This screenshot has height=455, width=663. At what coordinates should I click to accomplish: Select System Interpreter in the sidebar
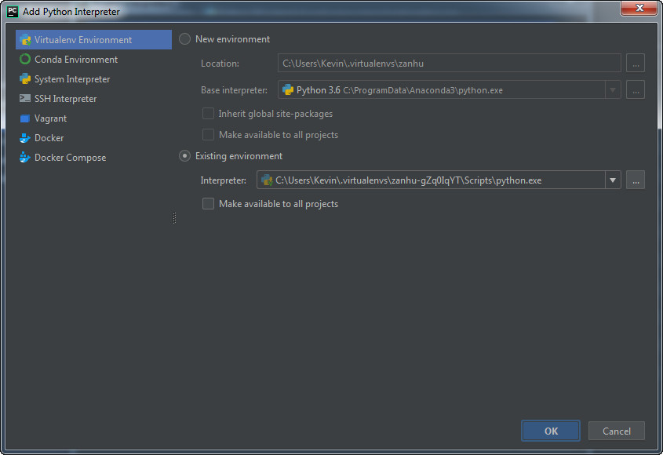93,79
